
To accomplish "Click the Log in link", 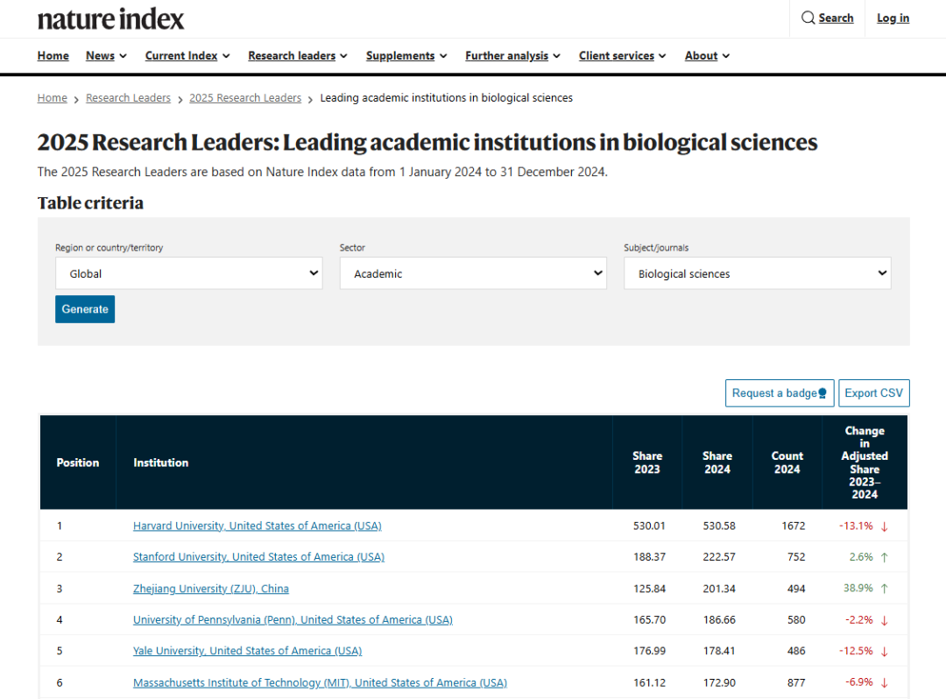I will tap(893, 18).
